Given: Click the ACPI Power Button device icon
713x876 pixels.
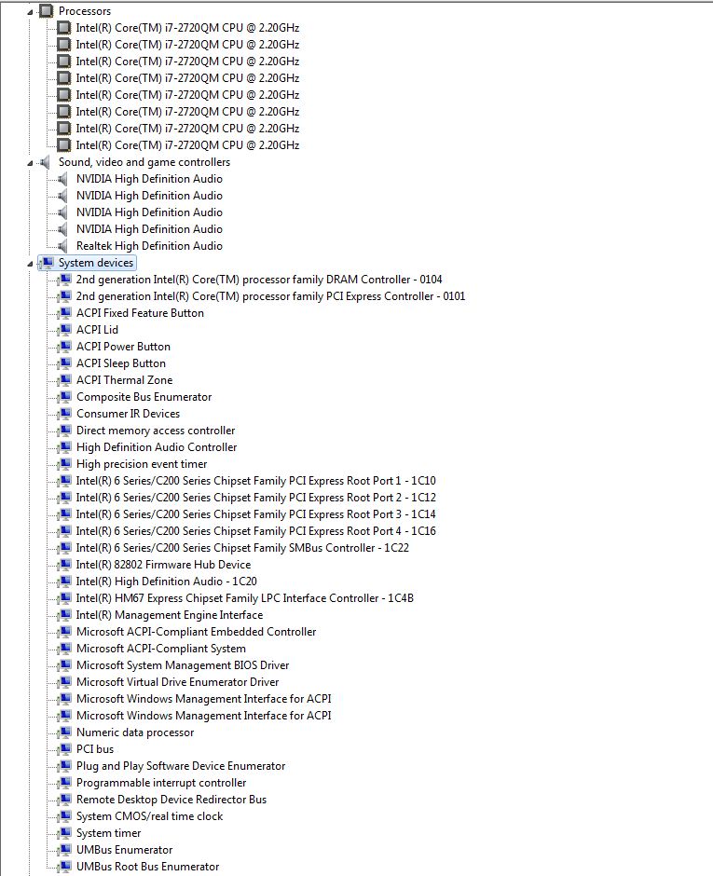Looking at the screenshot, I should [65, 347].
